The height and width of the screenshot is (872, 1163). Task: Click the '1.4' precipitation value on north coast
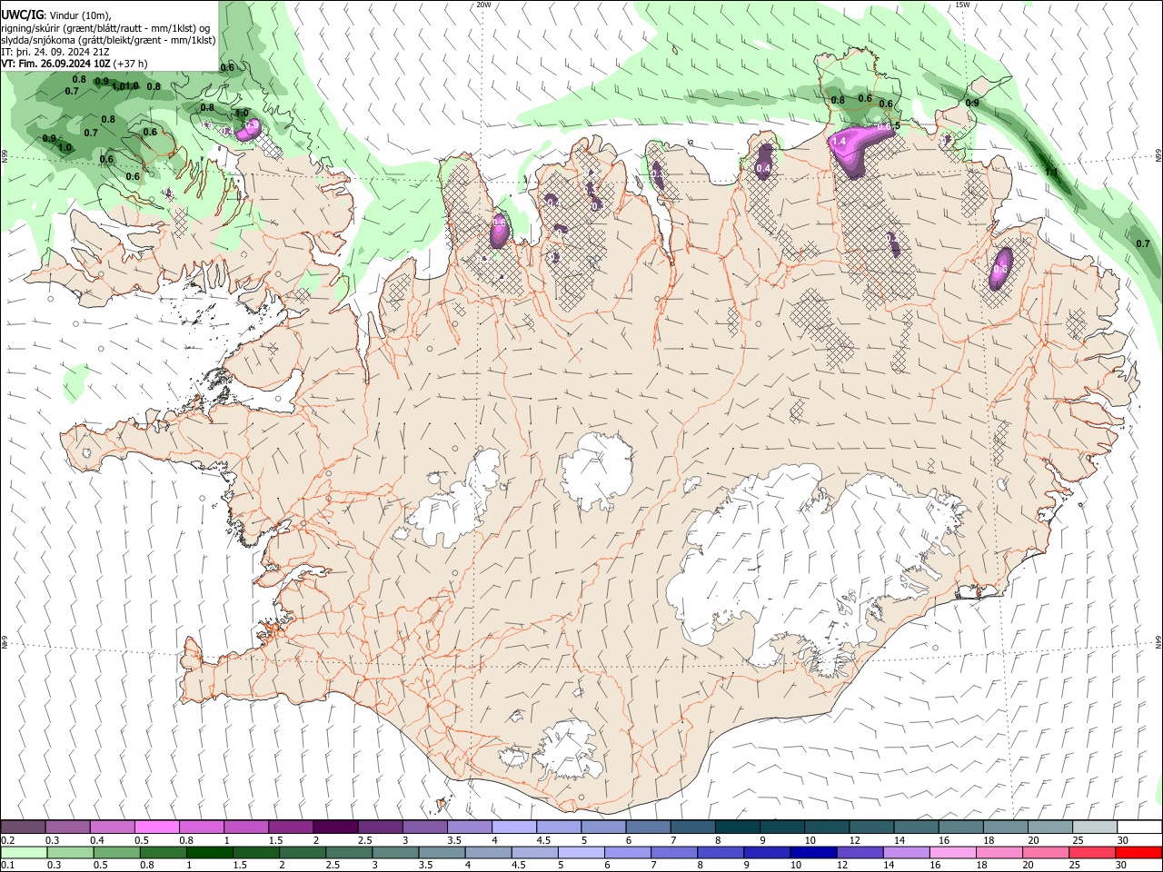pos(839,142)
